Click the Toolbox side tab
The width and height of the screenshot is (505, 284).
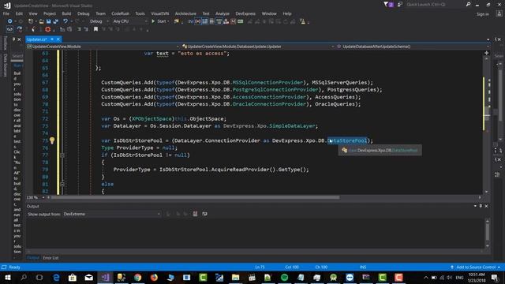(5, 43)
